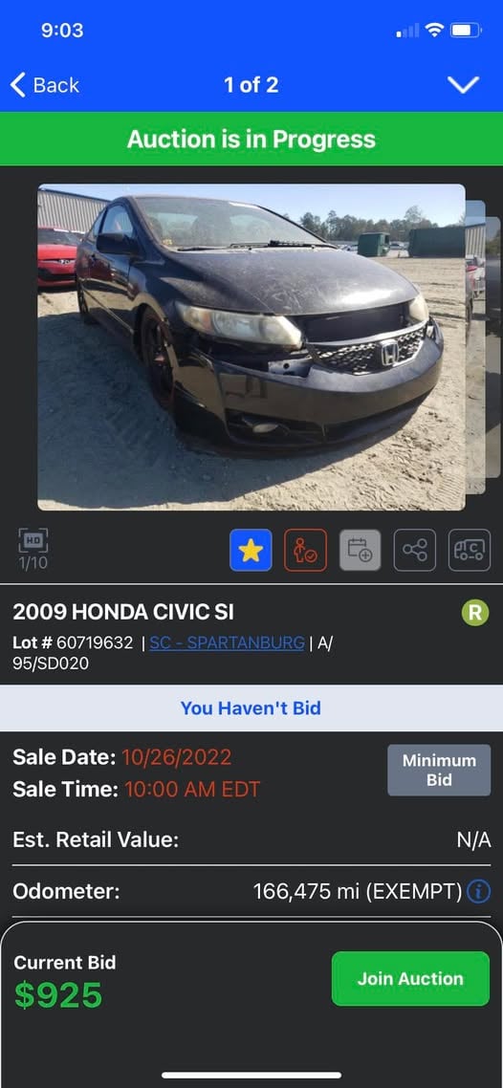Tap the green Join Auction button
Viewport: 503px width, 1088px height.
tap(411, 978)
